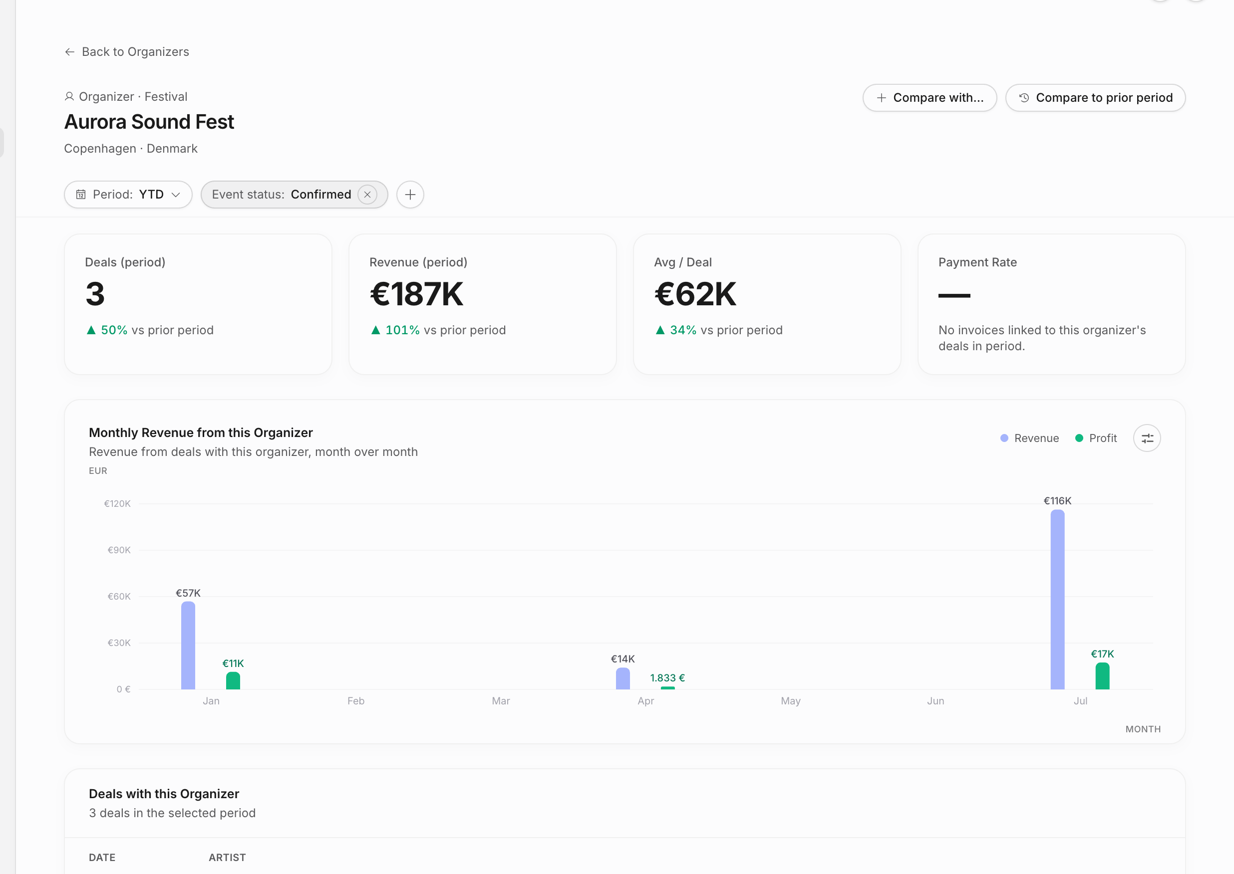1234x874 pixels.
Task: Click the Monthly Revenue from this Organizer heading
Action: [x=201, y=433]
